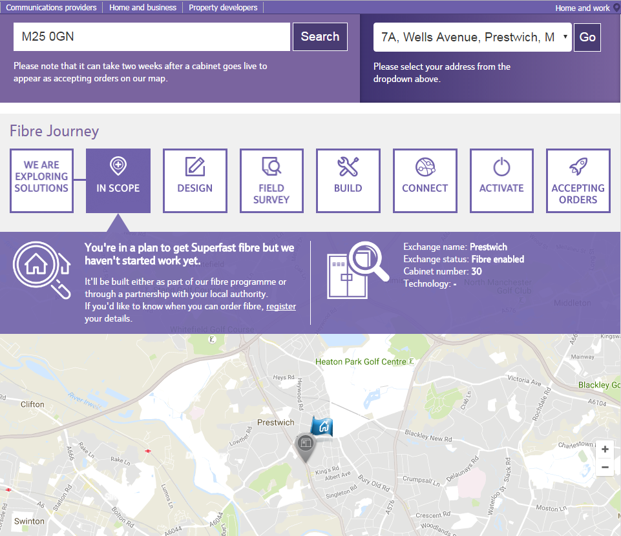Screen dimensions: 621x536
Task: Go to Home and business section
Action: click(143, 8)
